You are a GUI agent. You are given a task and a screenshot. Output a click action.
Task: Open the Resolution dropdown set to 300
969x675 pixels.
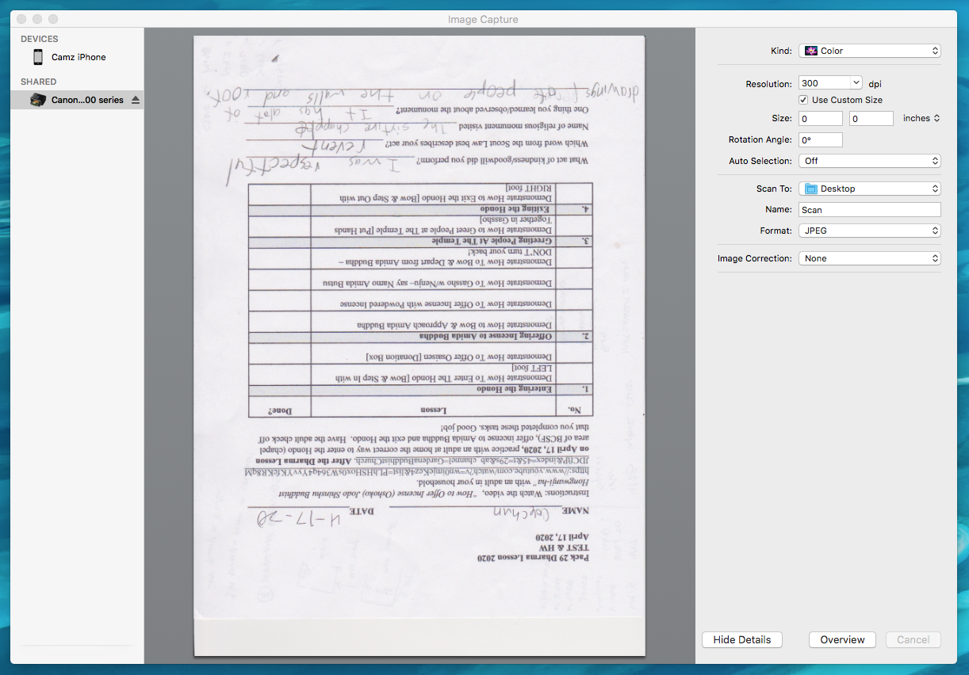829,82
